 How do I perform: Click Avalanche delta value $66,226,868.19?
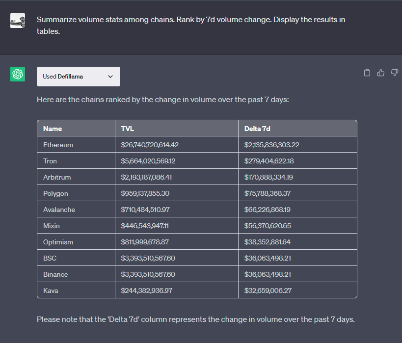click(268, 210)
